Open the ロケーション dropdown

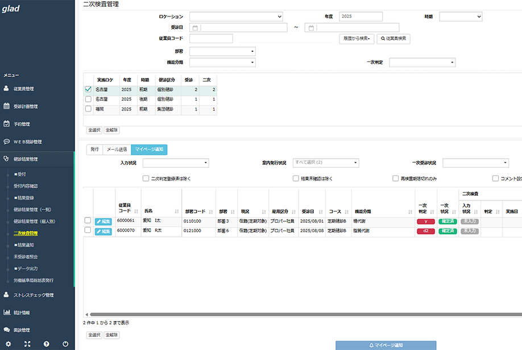(x=235, y=17)
